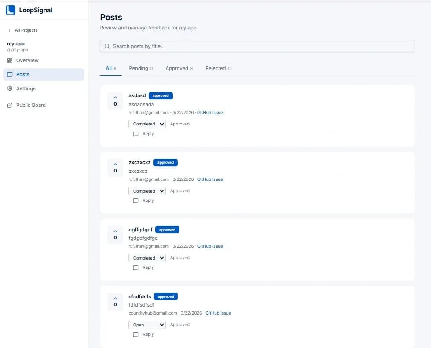Switch to the Rejected tab
The height and width of the screenshot is (348, 431).
[x=218, y=68]
